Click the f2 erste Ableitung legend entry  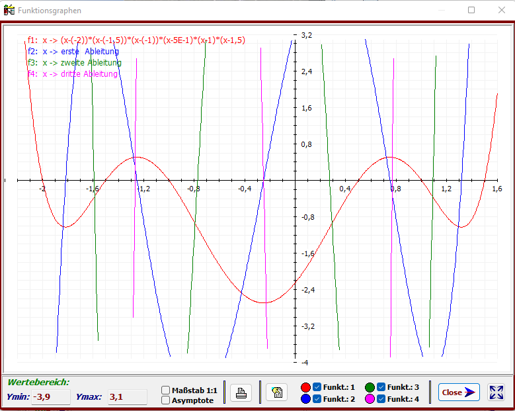click(73, 52)
